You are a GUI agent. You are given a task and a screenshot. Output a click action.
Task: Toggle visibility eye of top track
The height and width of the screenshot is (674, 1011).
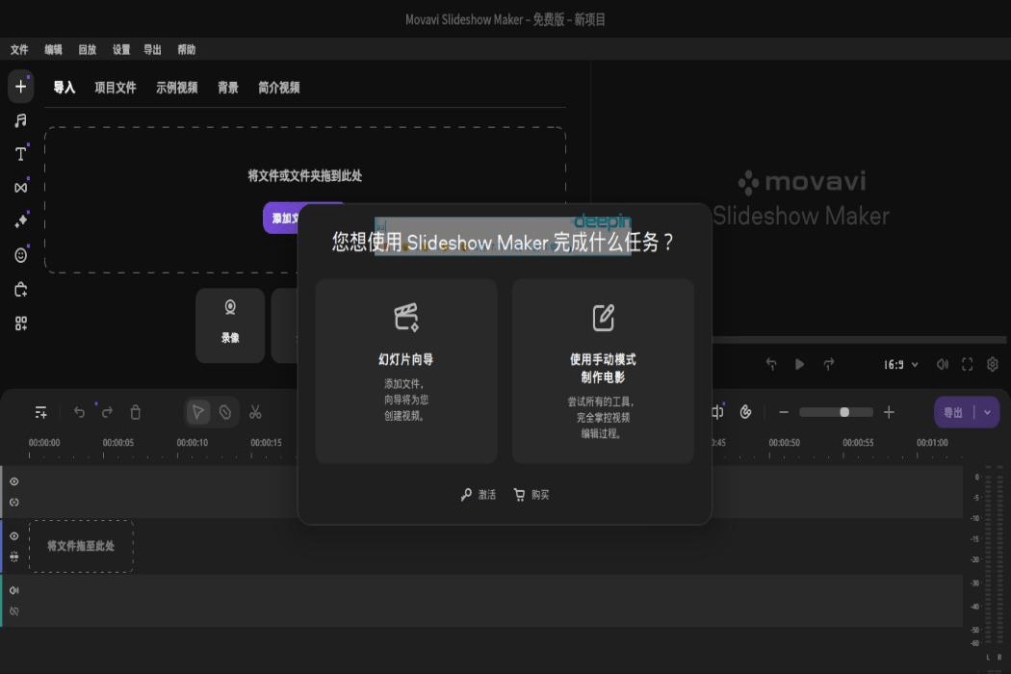click(x=14, y=481)
